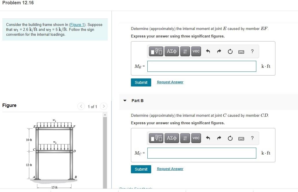
Task: Click inside the M_E answer input box
Action: (202, 66)
